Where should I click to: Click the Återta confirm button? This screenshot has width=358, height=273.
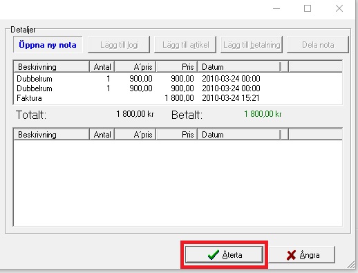click(224, 255)
